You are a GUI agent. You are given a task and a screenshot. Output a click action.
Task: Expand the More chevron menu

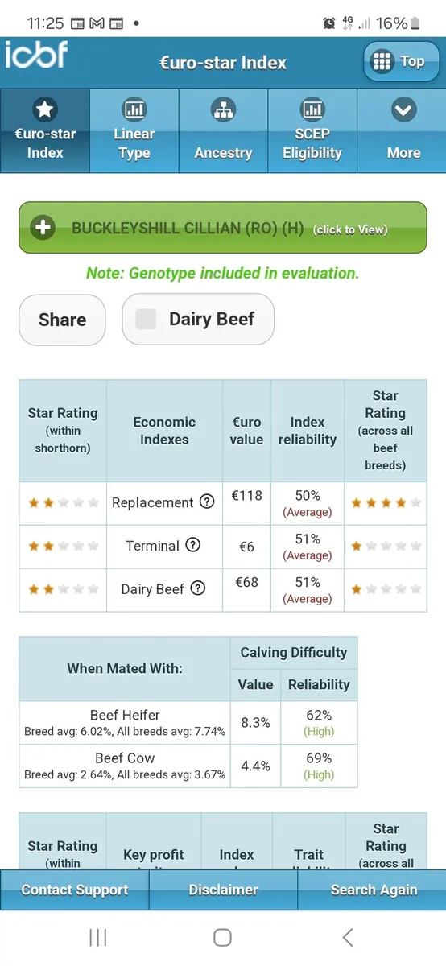[x=403, y=110]
